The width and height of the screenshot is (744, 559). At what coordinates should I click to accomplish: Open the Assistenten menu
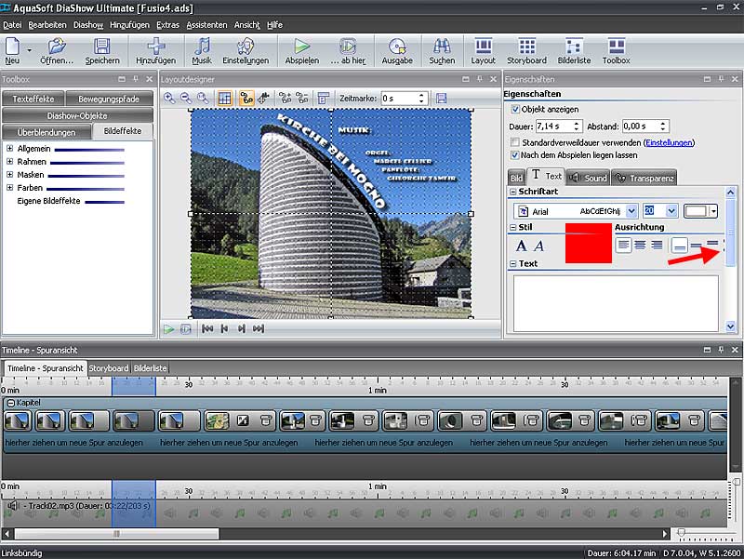(x=206, y=24)
